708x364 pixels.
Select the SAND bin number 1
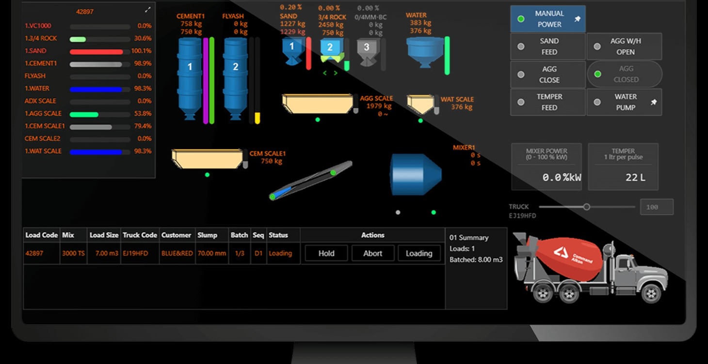[291, 51]
